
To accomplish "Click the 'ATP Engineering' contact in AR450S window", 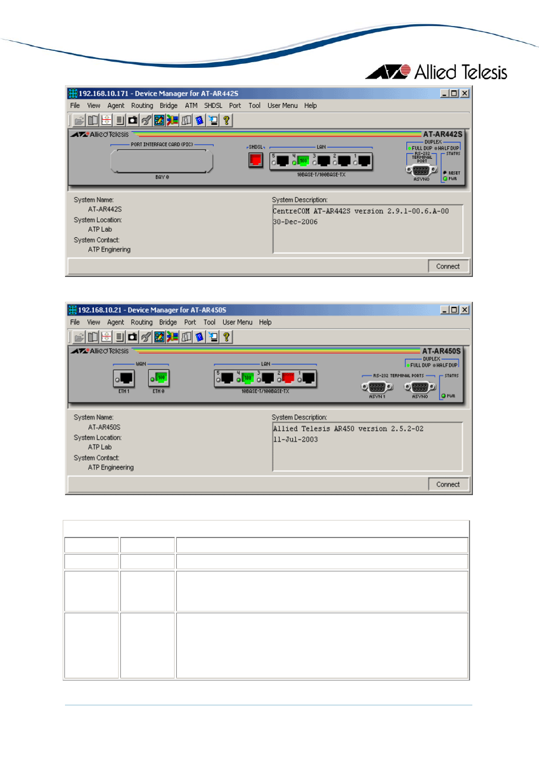I will pyautogui.click(x=111, y=468).
